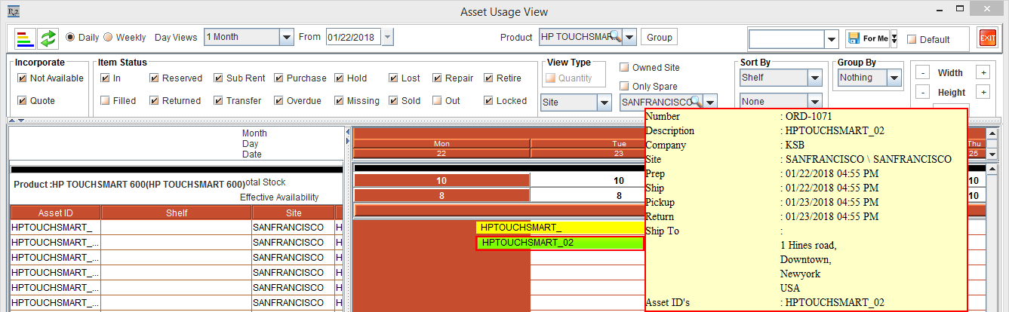The height and width of the screenshot is (312, 1009).
Task: Select the green HPTOUCHSMART_02 booking bar
Action: pyautogui.click(x=558, y=243)
